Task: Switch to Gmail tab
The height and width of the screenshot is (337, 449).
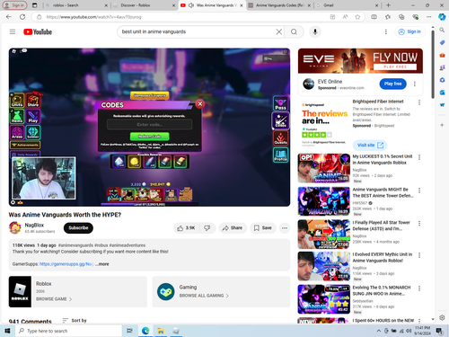Action: tap(348, 5)
